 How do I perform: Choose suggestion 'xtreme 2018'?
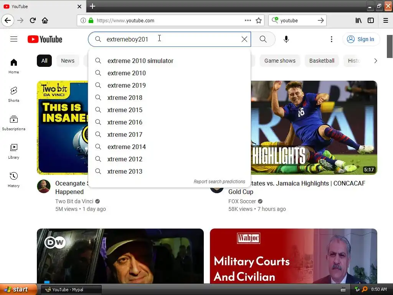(x=169, y=98)
